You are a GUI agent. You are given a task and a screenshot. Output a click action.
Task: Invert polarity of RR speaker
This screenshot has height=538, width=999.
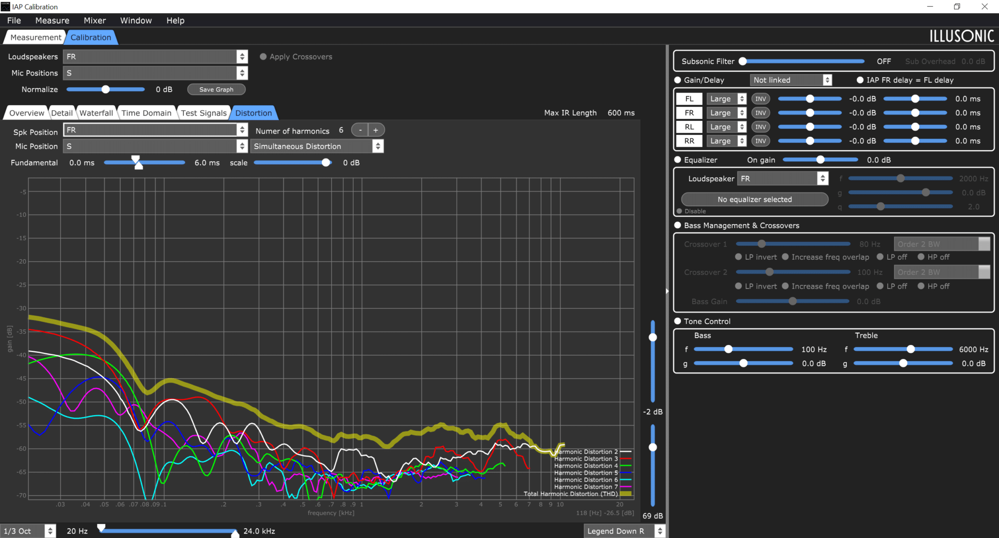tap(760, 141)
